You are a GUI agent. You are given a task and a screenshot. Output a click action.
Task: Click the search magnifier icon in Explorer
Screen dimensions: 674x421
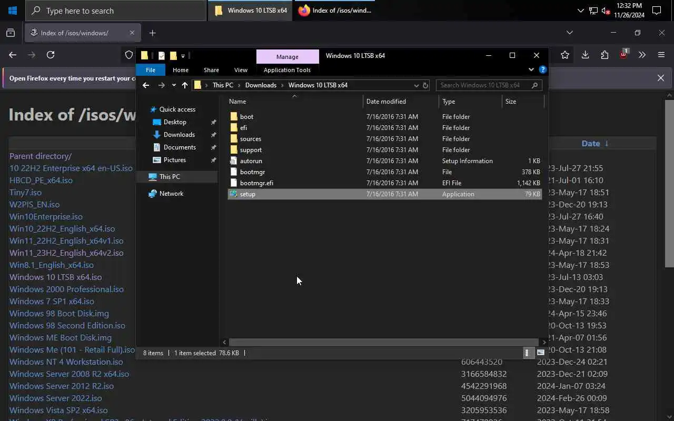point(535,85)
